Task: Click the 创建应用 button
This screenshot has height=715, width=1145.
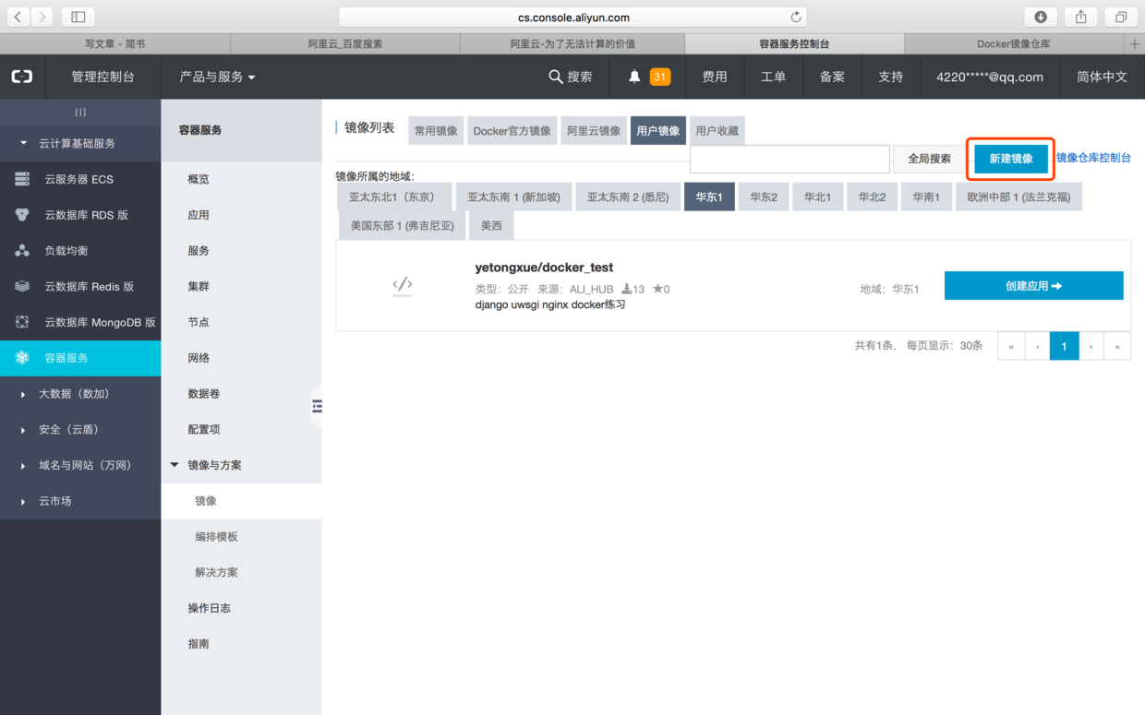Action: [x=1033, y=286]
